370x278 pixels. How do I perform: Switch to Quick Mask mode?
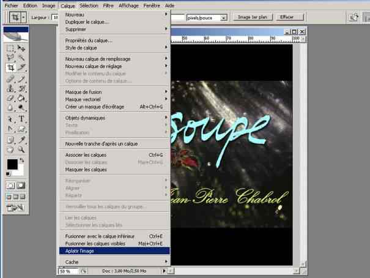click(21, 185)
